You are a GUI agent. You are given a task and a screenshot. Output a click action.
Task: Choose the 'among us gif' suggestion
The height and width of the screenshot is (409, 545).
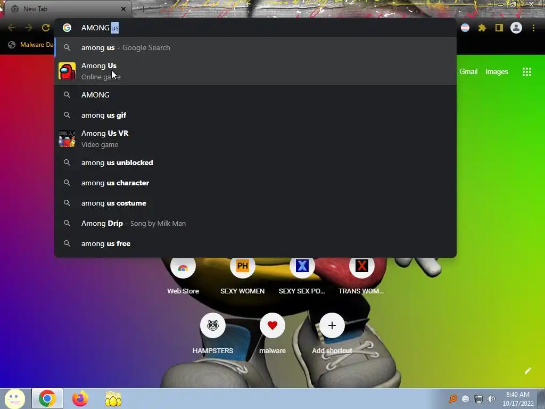255,115
